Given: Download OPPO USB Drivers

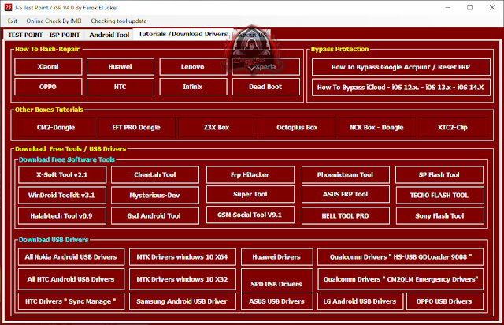Looking at the screenshot, I should 445,301.
